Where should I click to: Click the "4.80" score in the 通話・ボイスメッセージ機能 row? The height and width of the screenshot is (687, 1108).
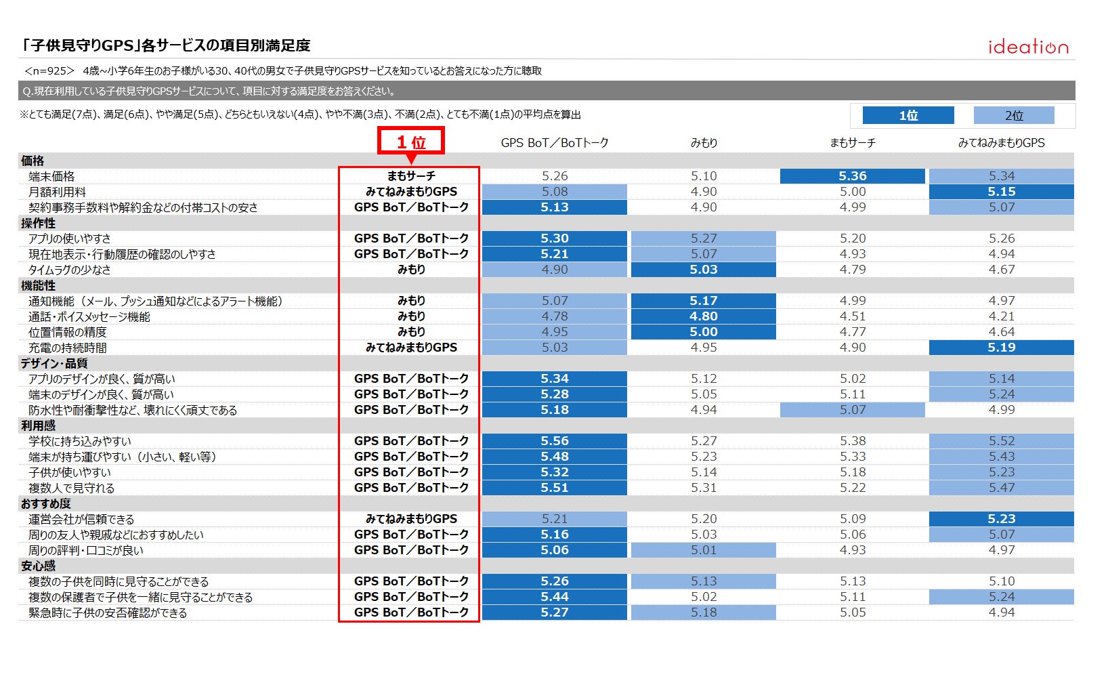point(704,316)
